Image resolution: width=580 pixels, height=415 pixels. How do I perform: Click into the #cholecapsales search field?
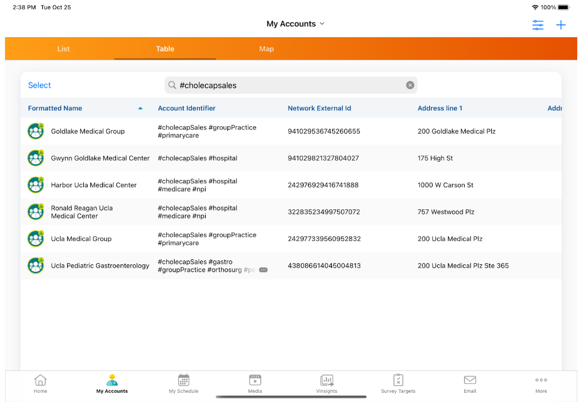coord(288,85)
